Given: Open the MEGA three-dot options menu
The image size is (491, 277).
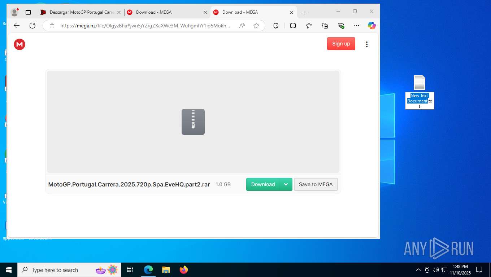Looking at the screenshot, I should tap(367, 44).
